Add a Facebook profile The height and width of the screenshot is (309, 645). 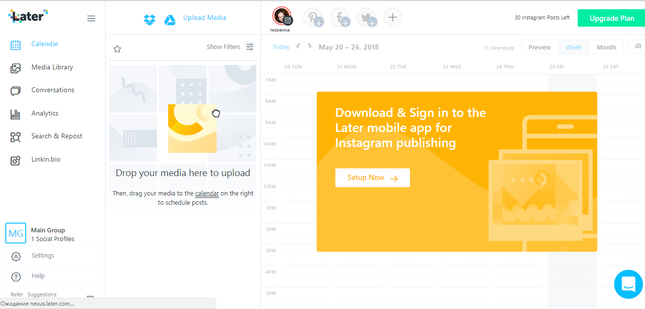340,18
